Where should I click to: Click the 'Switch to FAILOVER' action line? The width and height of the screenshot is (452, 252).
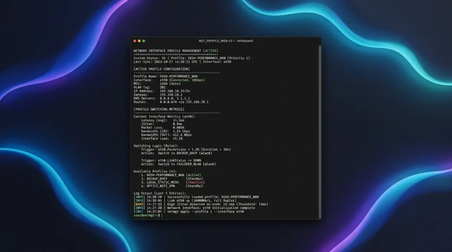(x=178, y=164)
